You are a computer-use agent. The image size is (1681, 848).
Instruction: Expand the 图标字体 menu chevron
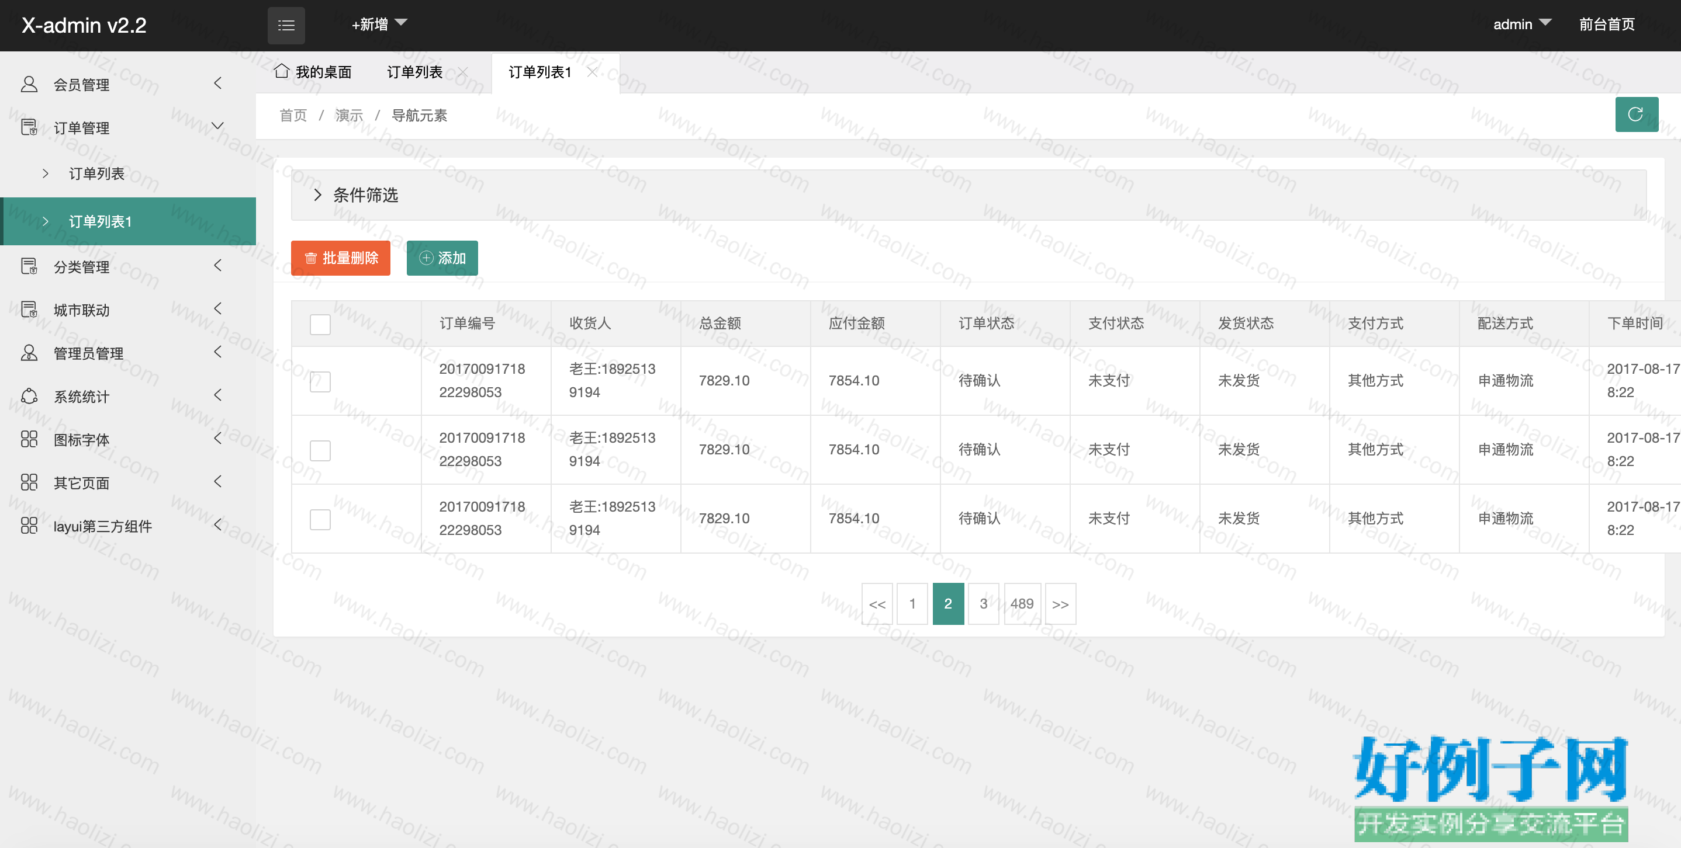(218, 438)
